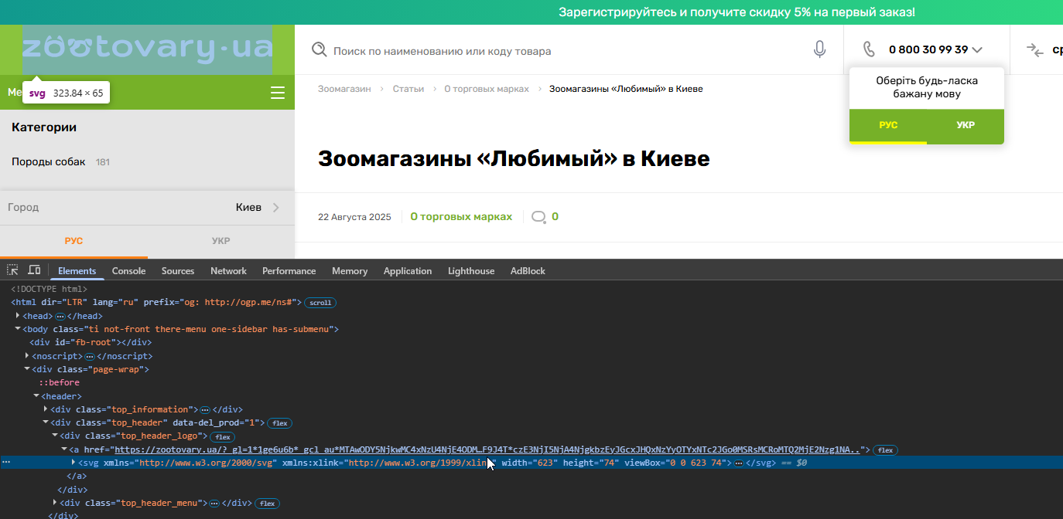
Task: Click flex badge on top_header_logo div
Action: pos(224,436)
